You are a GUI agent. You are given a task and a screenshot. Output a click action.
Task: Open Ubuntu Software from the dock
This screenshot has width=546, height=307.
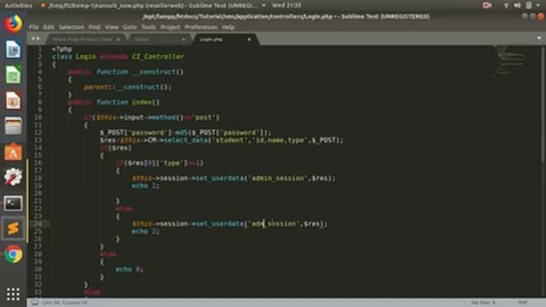click(14, 152)
